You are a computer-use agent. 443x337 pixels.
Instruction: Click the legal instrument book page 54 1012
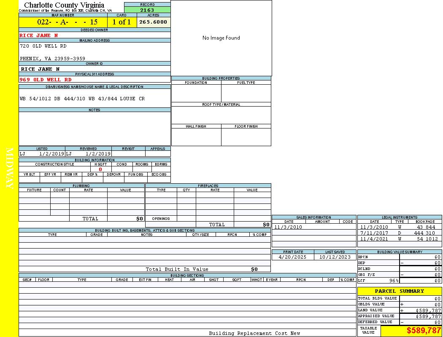point(426,239)
